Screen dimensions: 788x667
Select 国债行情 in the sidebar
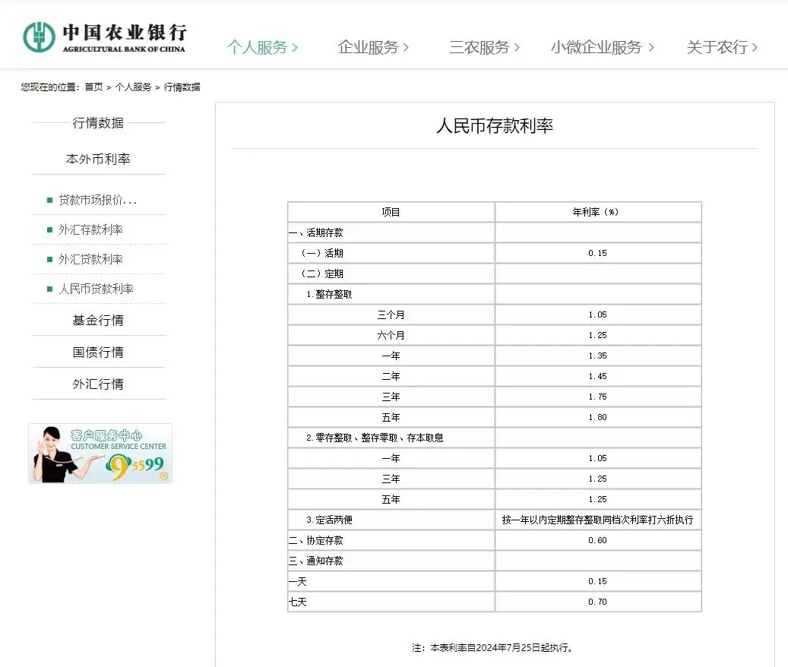pyautogui.click(x=100, y=352)
